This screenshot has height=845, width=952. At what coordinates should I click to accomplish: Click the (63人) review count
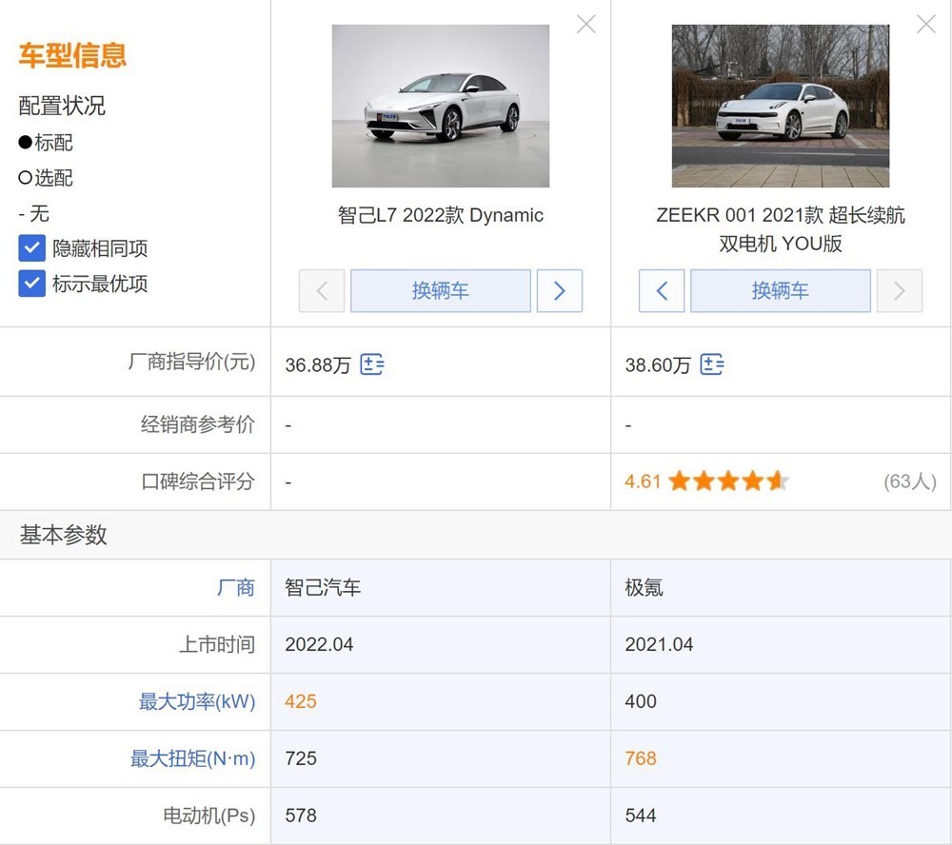coord(910,481)
